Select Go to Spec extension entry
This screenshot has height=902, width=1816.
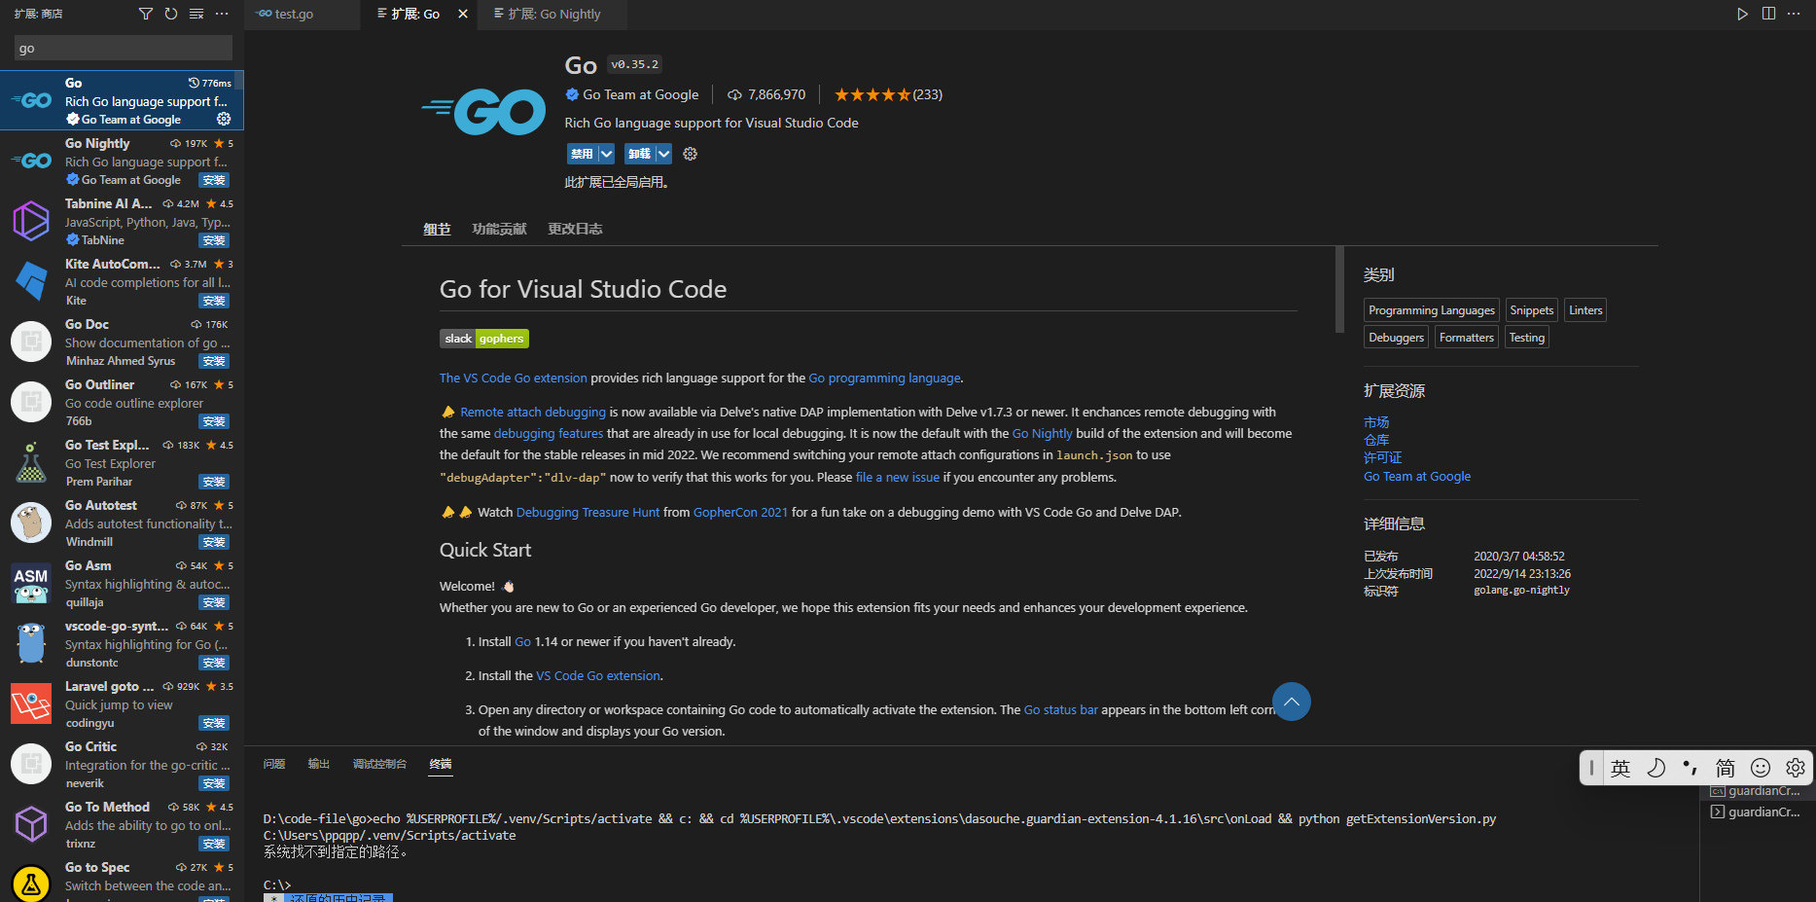click(122, 879)
